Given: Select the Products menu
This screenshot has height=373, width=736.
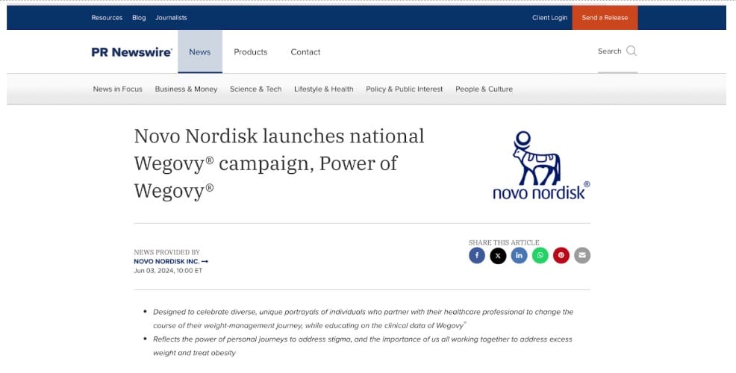Looking at the screenshot, I should [251, 52].
